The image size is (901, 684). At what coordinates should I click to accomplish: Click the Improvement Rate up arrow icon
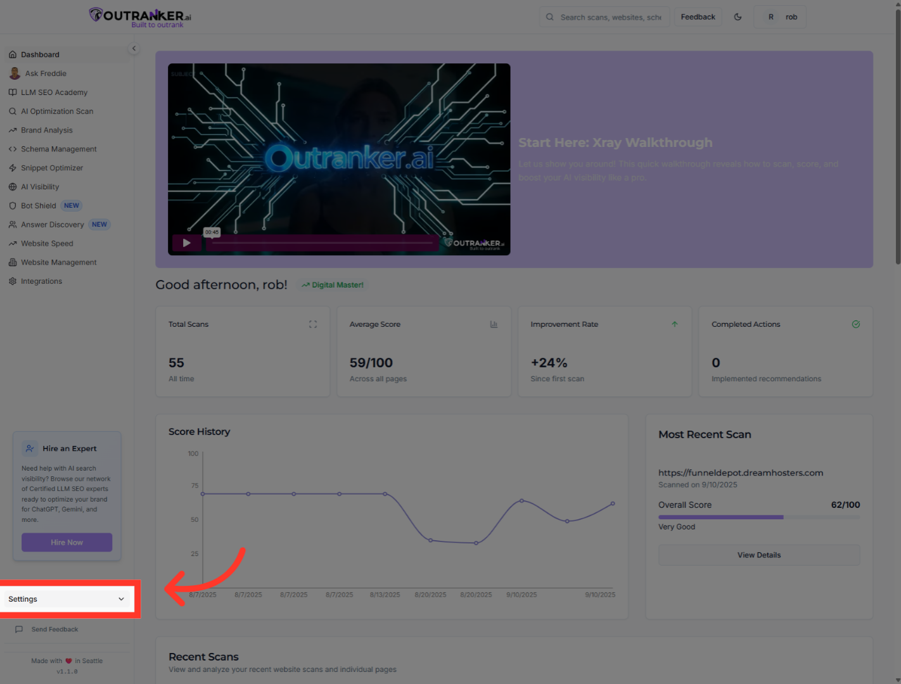[x=675, y=324]
